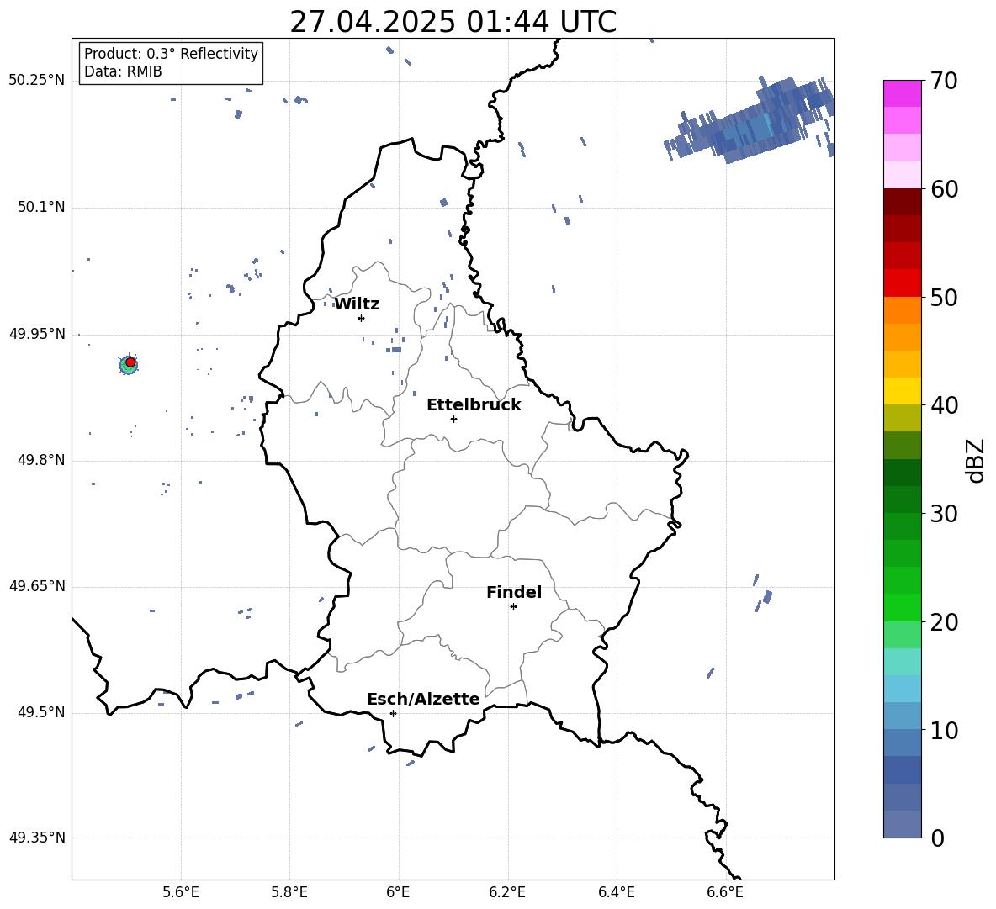Click the 49.5°N latitude label

[x=41, y=712]
